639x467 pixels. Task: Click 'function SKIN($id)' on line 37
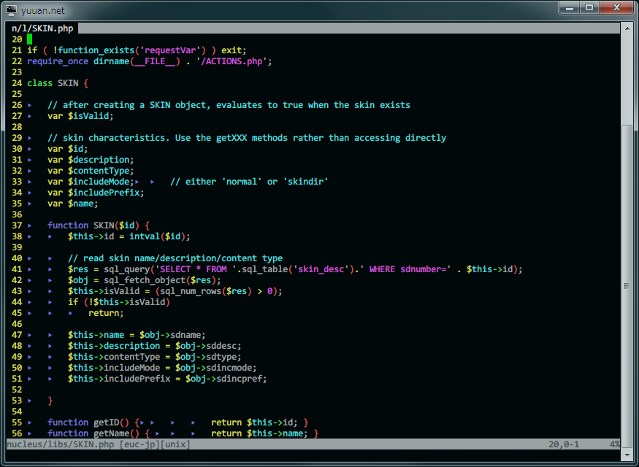tap(93, 225)
